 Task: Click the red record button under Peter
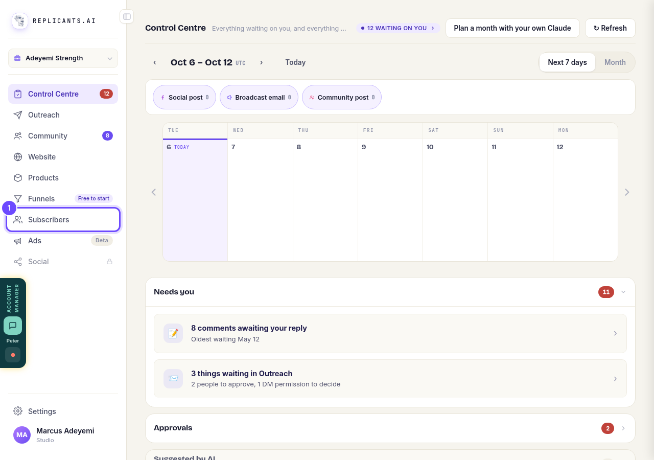click(13, 355)
